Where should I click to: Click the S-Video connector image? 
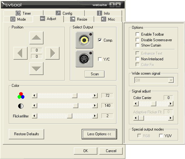click(84, 59)
